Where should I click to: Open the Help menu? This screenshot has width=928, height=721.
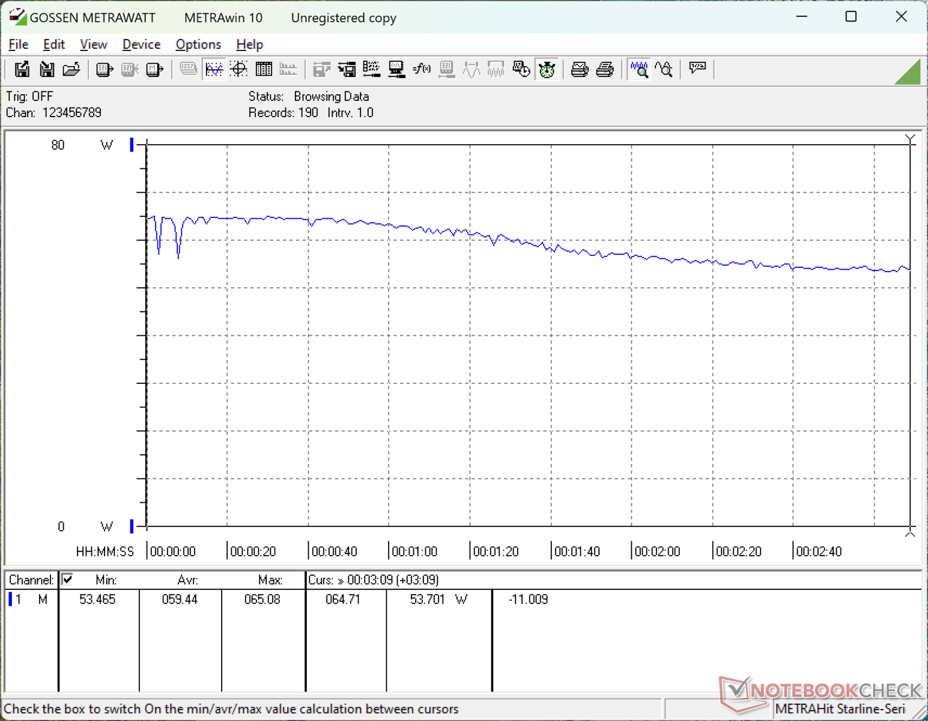249,44
